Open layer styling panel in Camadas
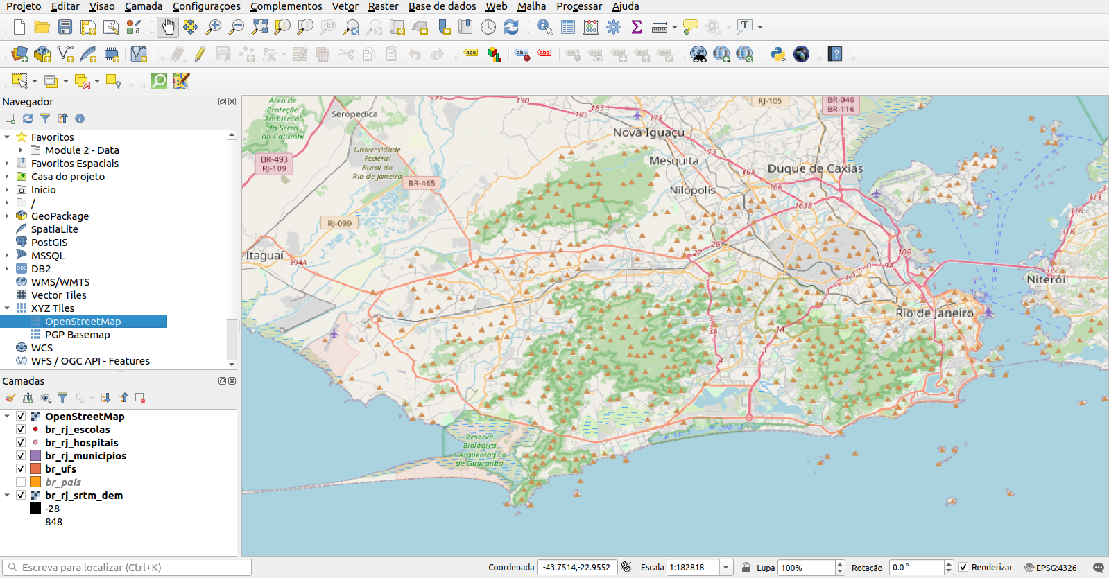 pos(10,398)
